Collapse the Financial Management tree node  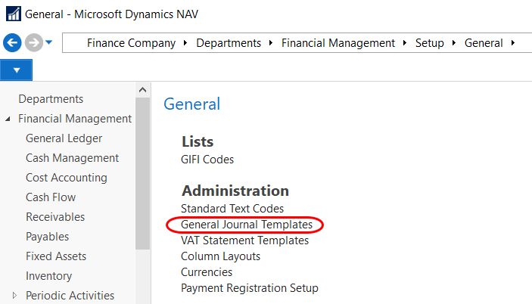[8, 119]
